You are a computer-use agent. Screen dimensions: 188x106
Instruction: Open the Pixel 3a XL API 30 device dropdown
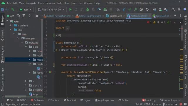(51, 9)
